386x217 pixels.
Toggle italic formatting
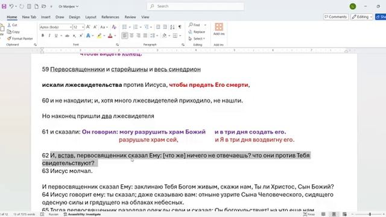coord(49,36)
